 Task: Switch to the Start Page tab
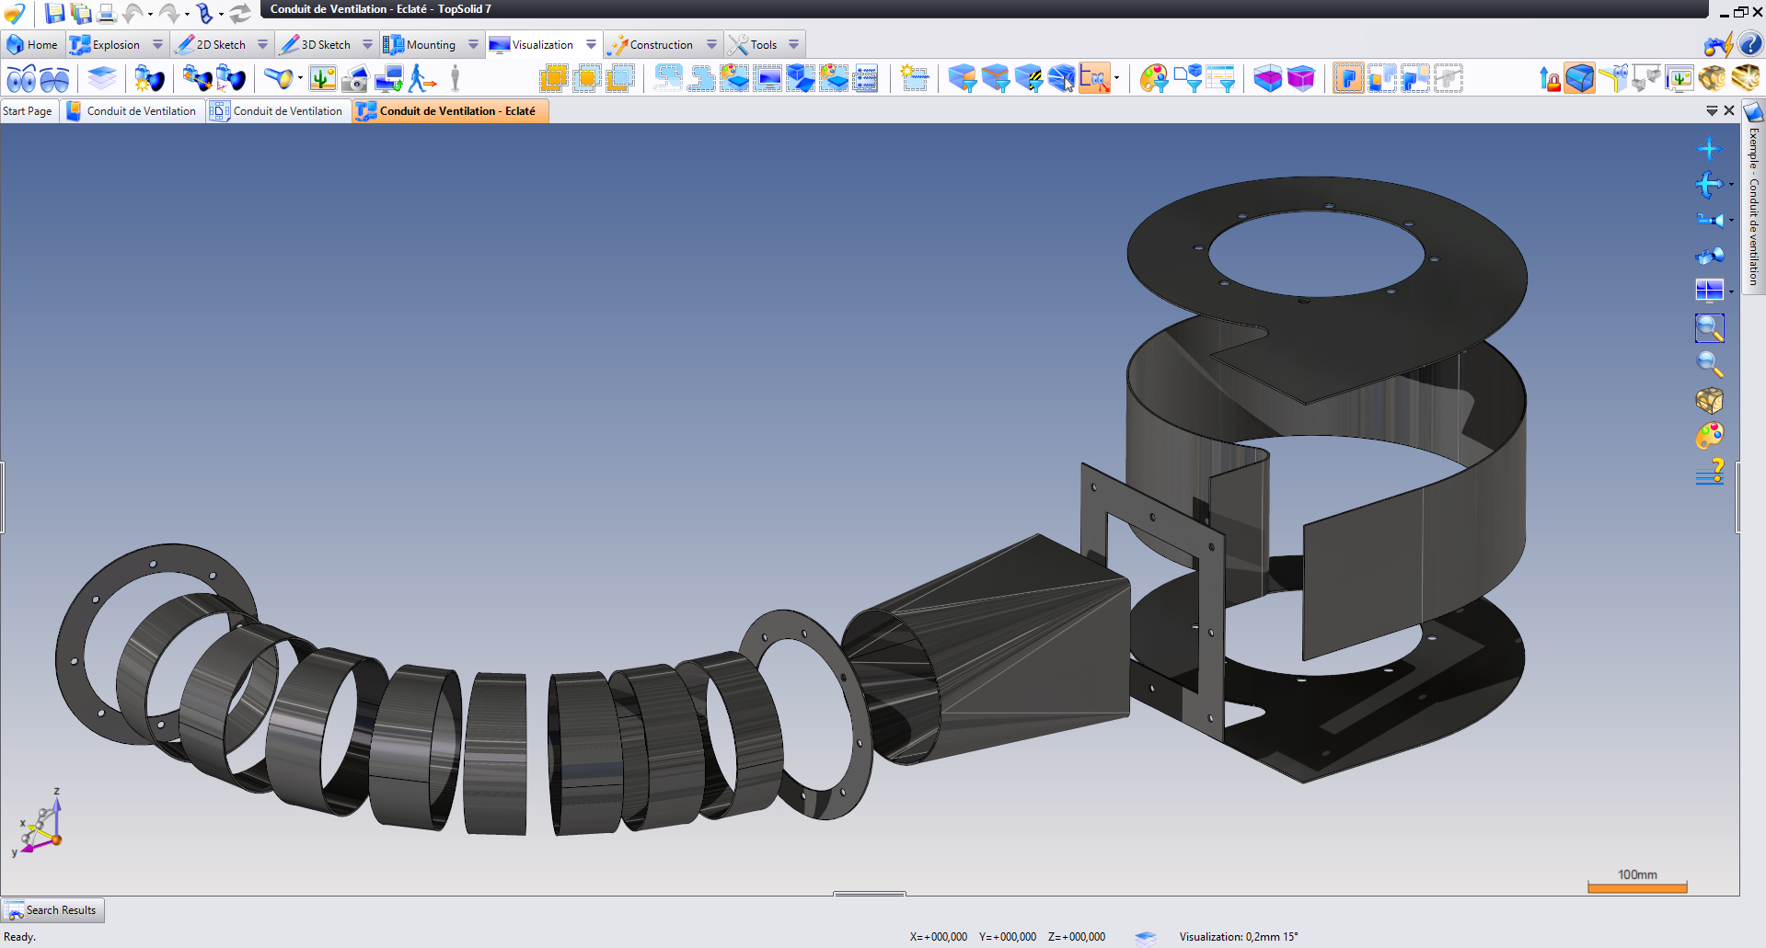(28, 111)
